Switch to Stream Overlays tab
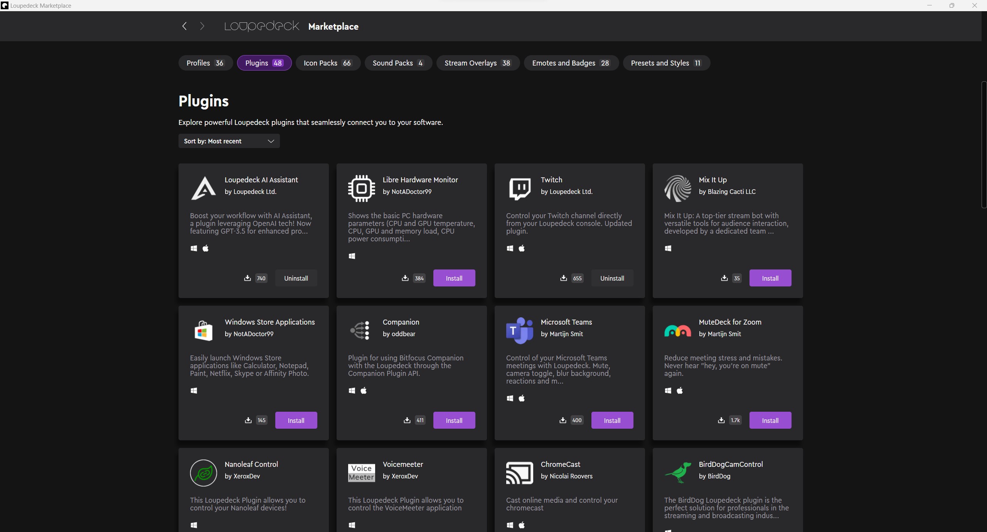The width and height of the screenshot is (987, 532). [478, 63]
